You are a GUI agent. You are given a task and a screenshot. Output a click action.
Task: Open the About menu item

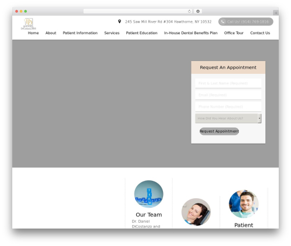click(x=51, y=33)
